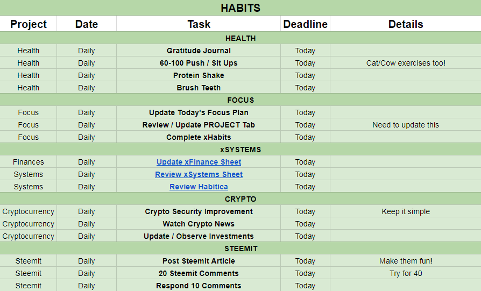Click the Finances project cell
The image size is (481, 291).
[x=29, y=162]
